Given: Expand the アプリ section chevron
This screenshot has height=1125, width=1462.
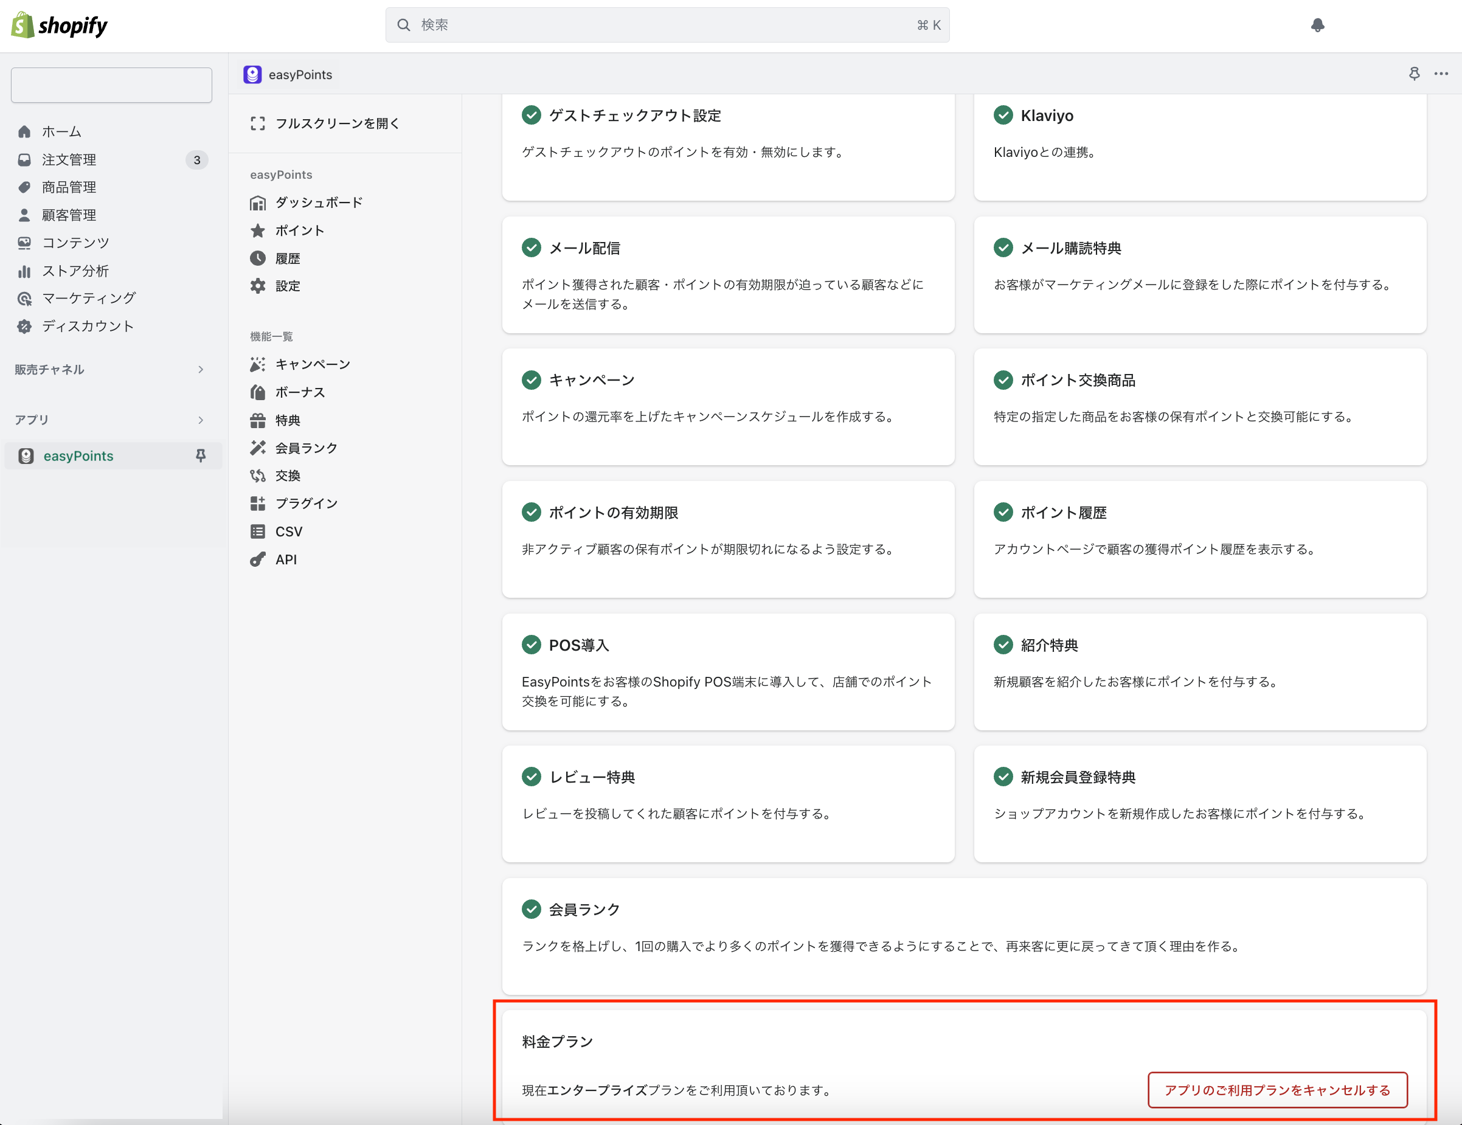Looking at the screenshot, I should click(200, 420).
